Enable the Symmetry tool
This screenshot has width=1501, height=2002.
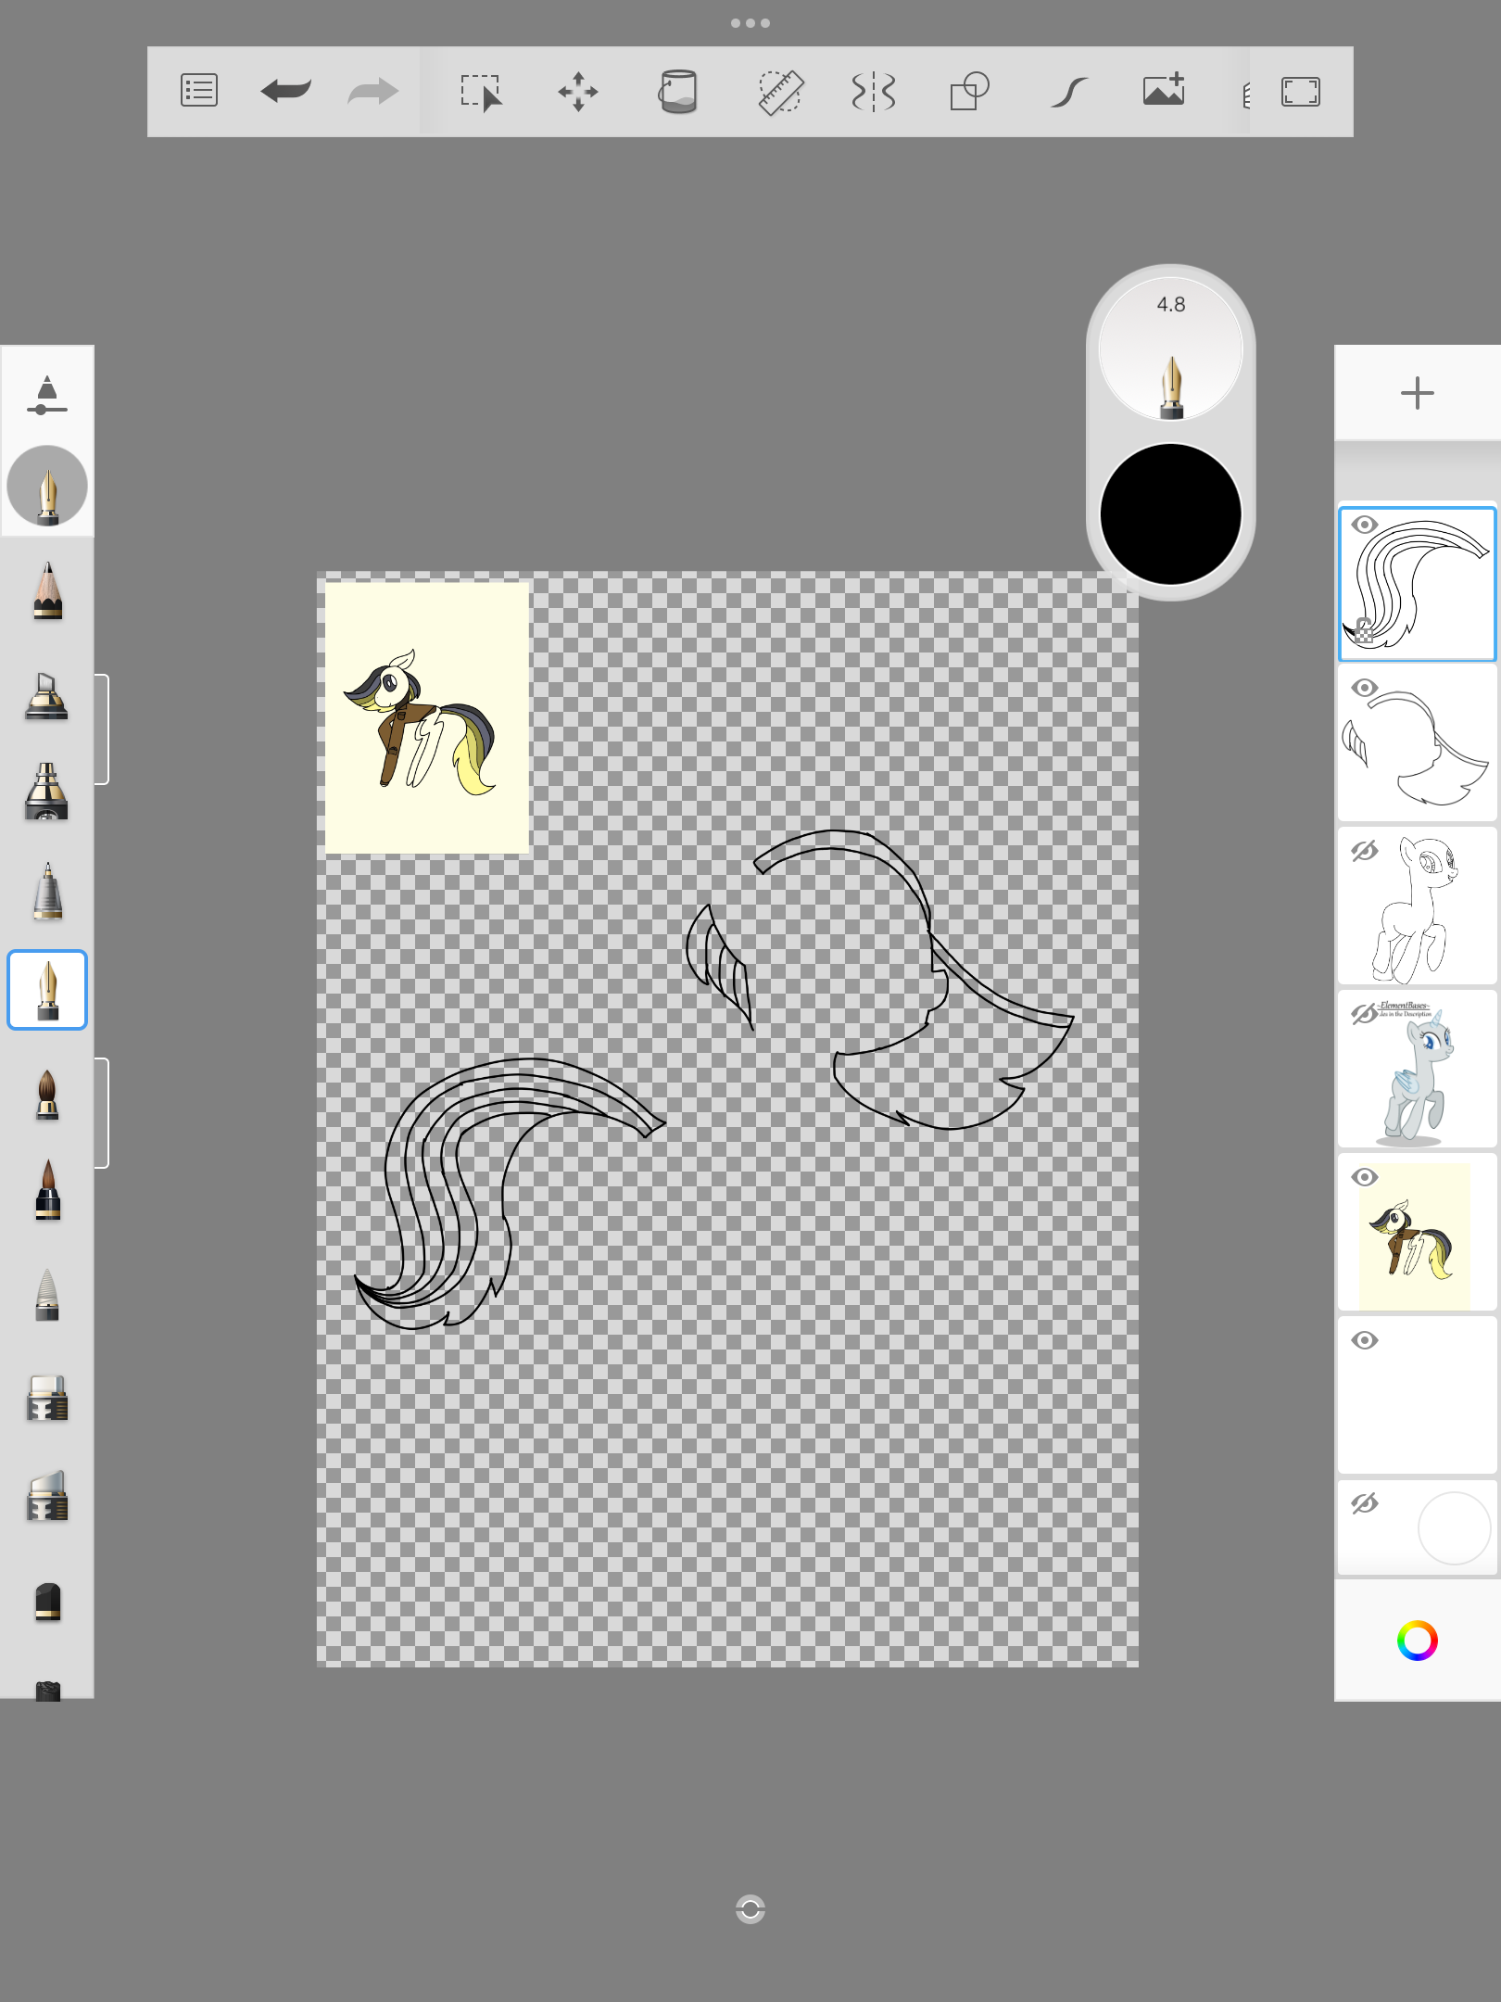tap(873, 92)
